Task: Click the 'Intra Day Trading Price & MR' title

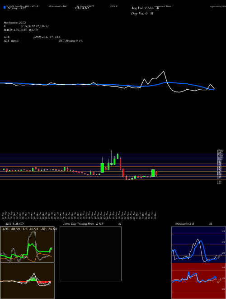Action: [x=83, y=224]
